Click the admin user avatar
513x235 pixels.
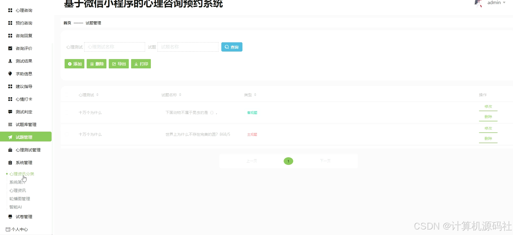click(x=479, y=3)
